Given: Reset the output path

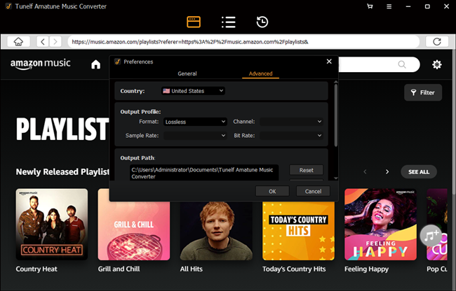Looking at the screenshot, I should point(307,170).
